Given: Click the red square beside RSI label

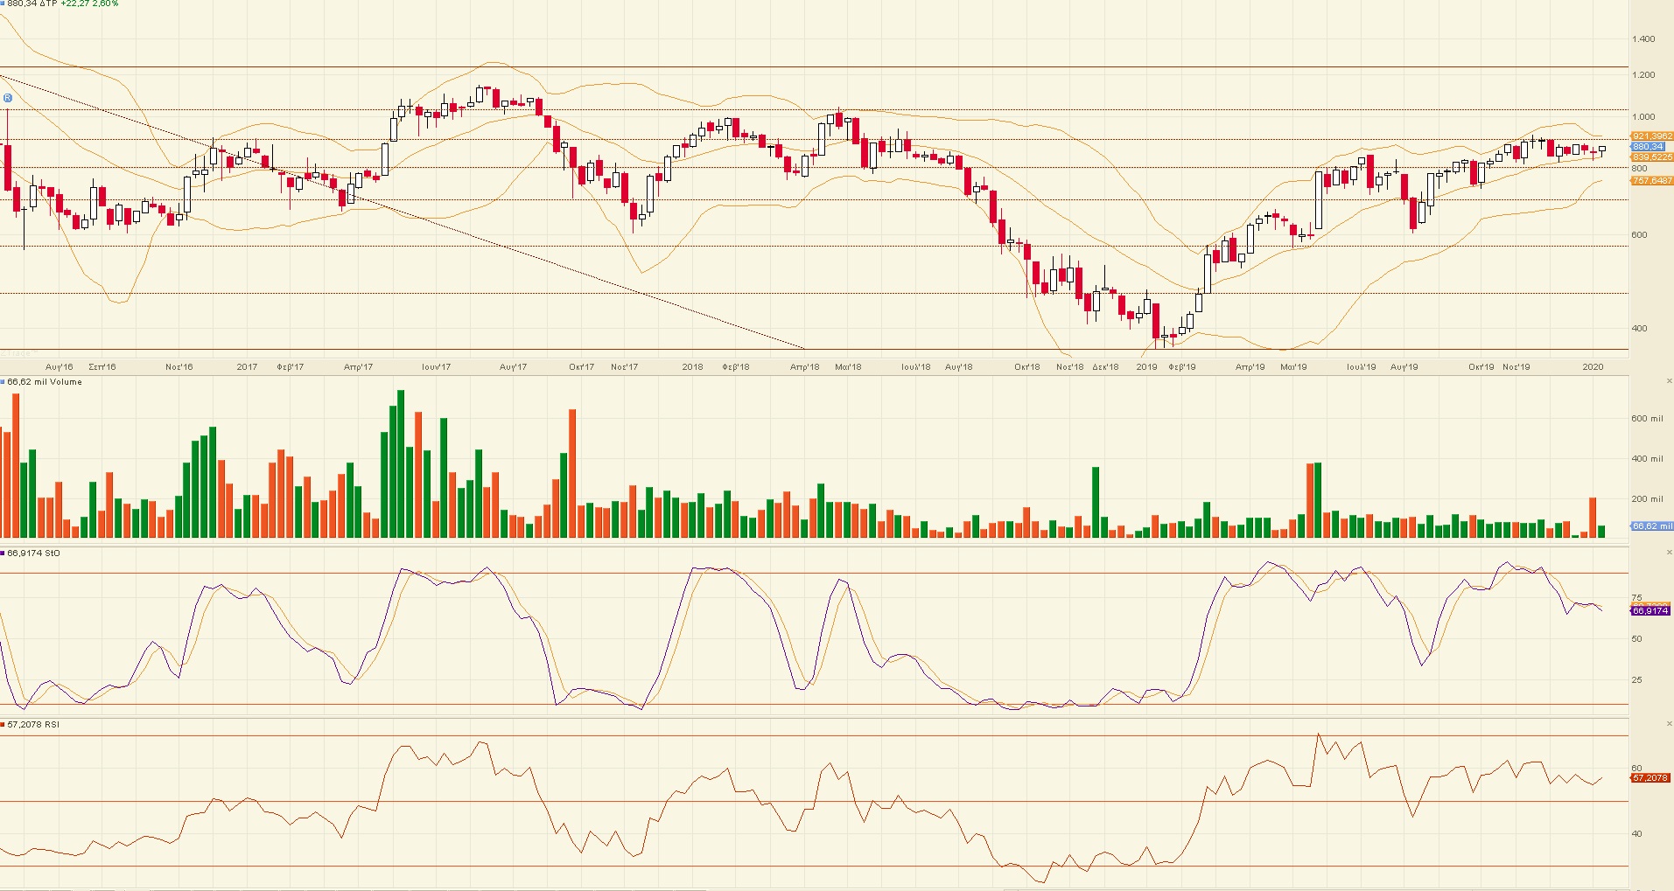Looking at the screenshot, I should point(3,725).
